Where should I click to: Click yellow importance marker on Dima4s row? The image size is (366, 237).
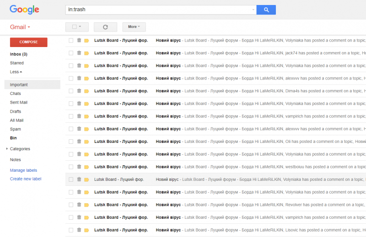tap(86, 91)
